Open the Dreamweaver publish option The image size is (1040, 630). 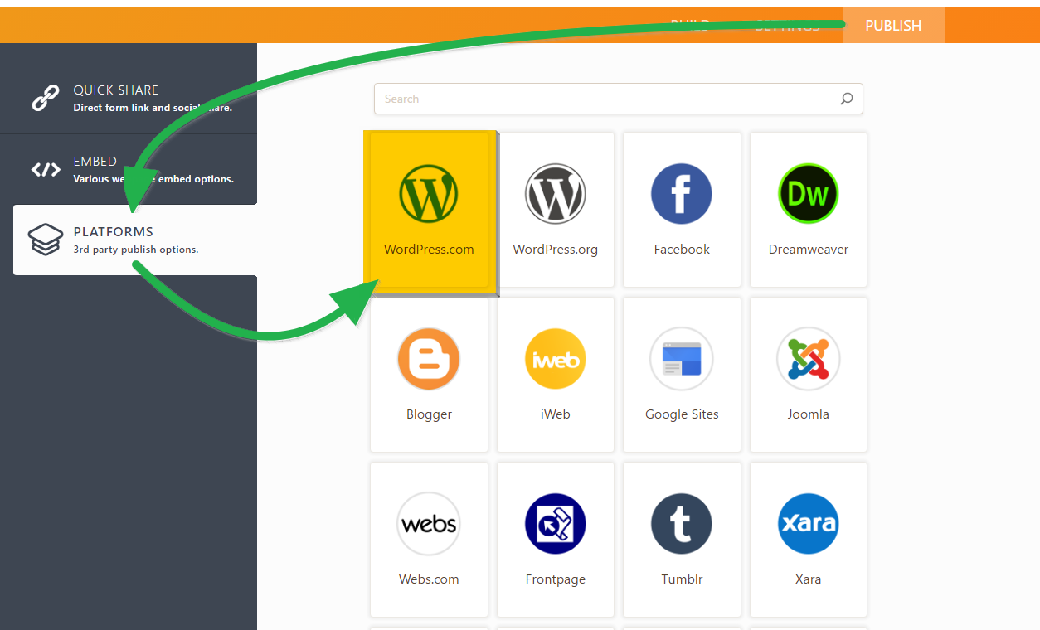tap(808, 194)
